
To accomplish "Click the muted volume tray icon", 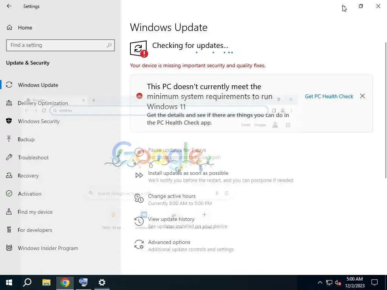I will 338,282.
